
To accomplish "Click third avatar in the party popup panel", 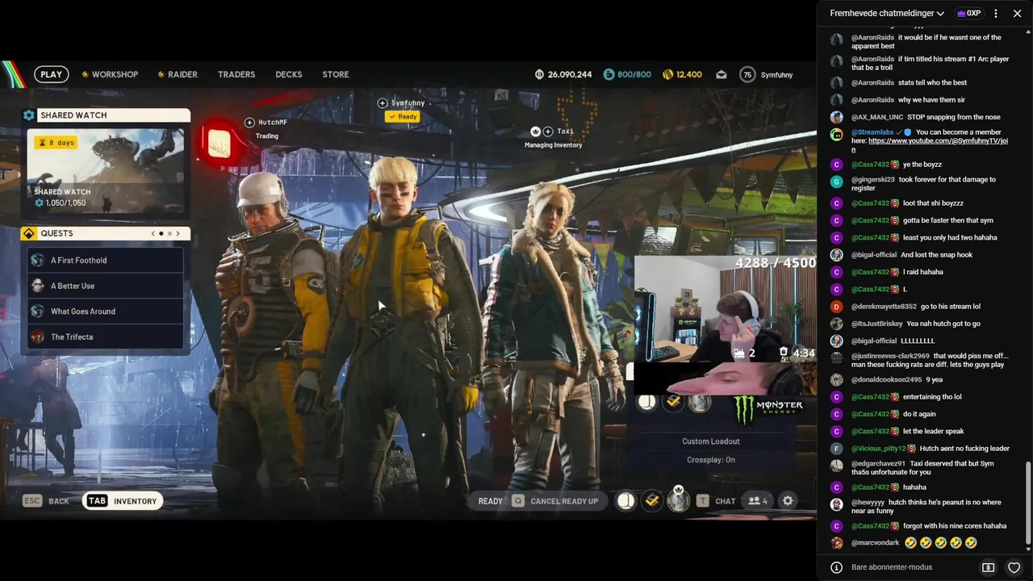I will tap(700, 402).
